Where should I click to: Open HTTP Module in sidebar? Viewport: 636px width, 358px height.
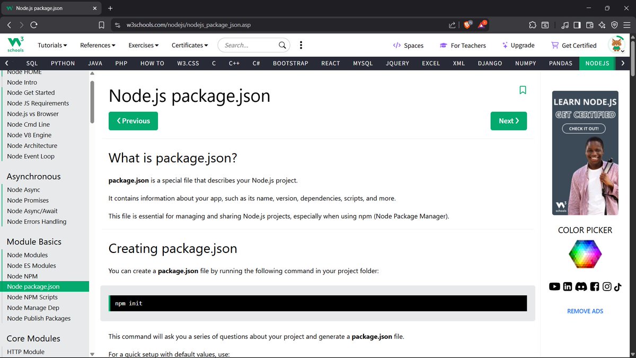(25, 352)
